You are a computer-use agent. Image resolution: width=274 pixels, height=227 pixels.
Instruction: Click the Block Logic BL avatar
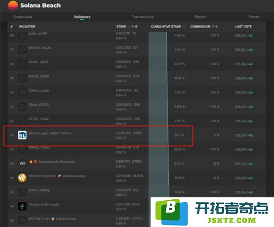coord(22,135)
